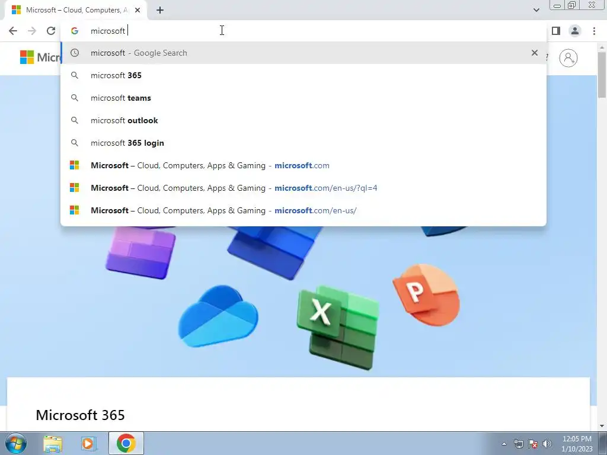Close the Microsoft tab

[x=138, y=11]
